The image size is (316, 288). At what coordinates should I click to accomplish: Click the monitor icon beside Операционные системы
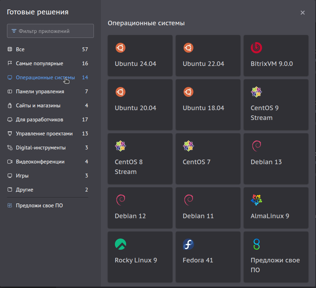(10, 78)
